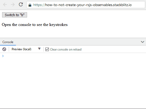The width and height of the screenshot is (146, 109).
Task: Reload the preview page
Action: click(x=21, y=4)
